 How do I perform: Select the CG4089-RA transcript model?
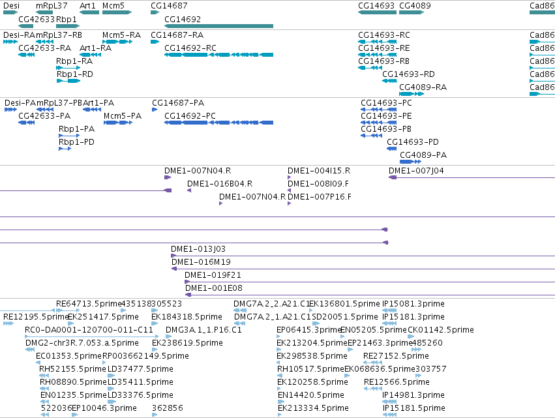[x=412, y=94]
